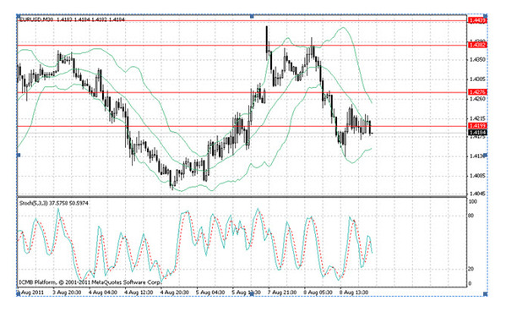The height and width of the screenshot is (317, 506).
Task: Click the Stoch(5,3,3) indicator label
Action: 34,204
